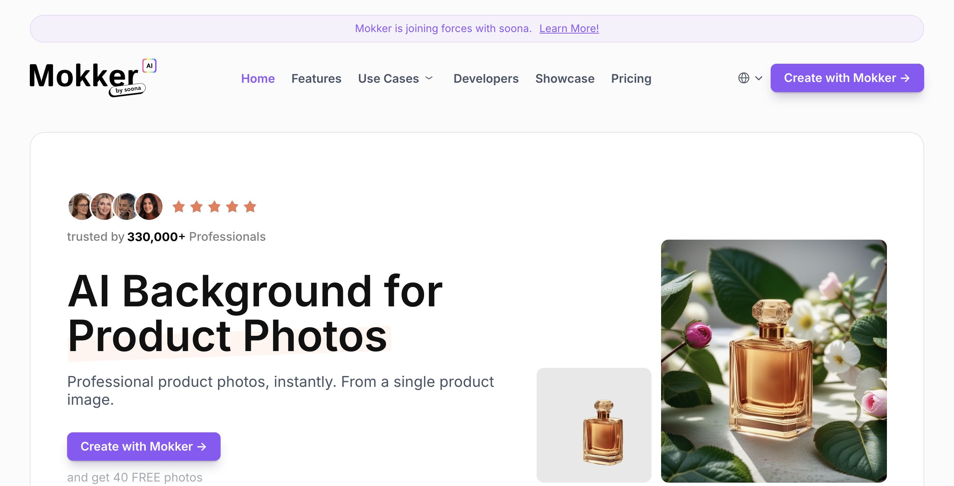Navigate to Developers

(x=486, y=78)
